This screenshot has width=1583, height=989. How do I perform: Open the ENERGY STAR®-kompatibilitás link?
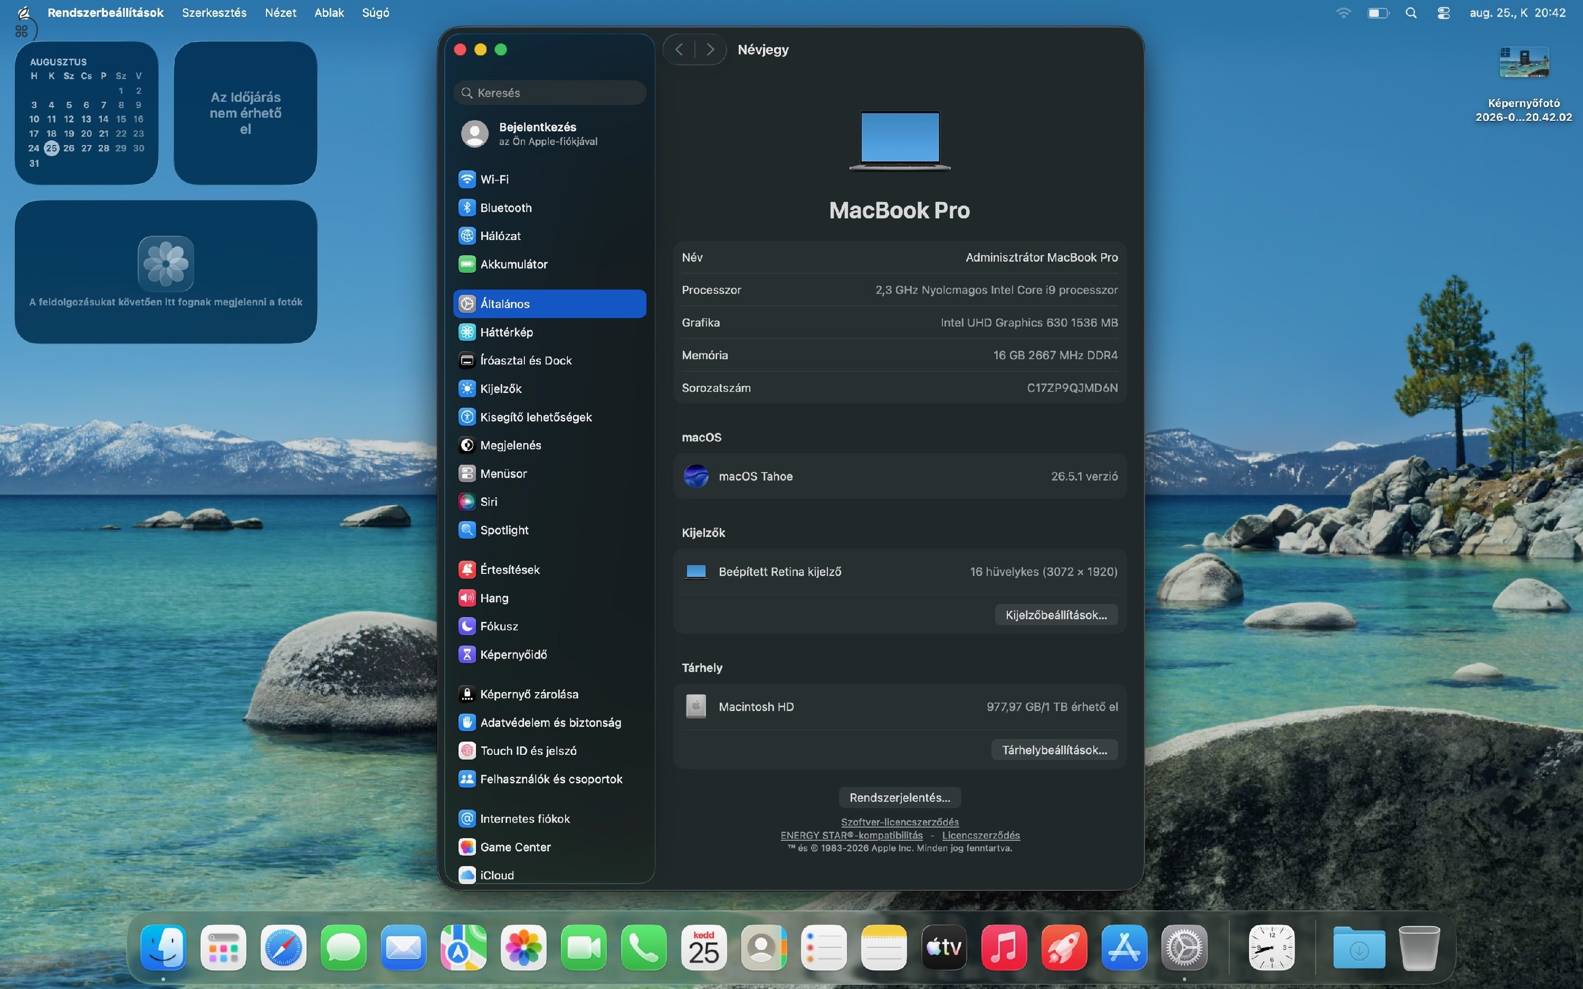pyautogui.click(x=851, y=836)
